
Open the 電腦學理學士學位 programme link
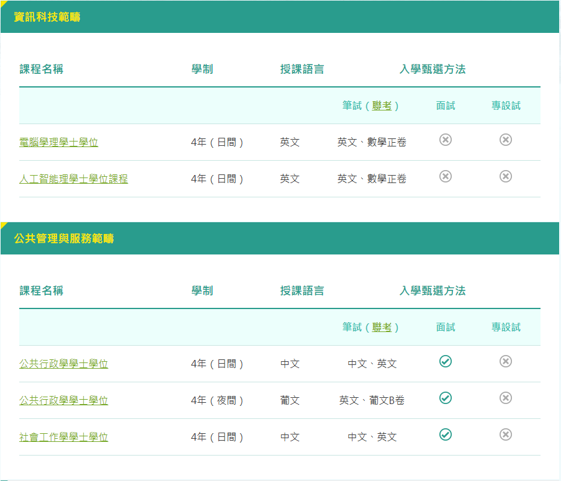58,143
